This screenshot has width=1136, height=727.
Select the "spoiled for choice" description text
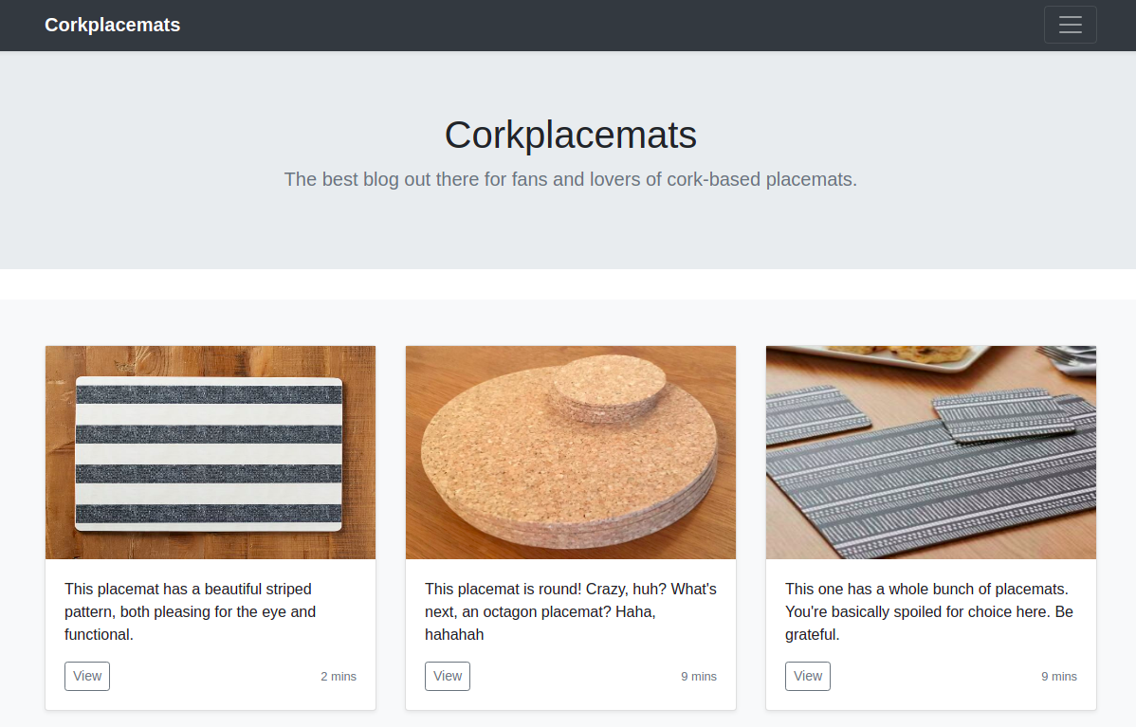pyautogui.click(x=929, y=611)
